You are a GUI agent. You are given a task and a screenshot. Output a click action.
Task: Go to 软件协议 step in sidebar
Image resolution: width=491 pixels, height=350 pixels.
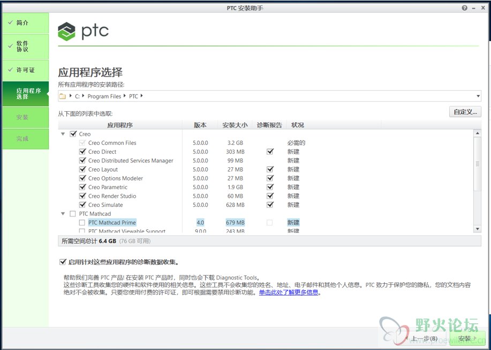[26, 46]
